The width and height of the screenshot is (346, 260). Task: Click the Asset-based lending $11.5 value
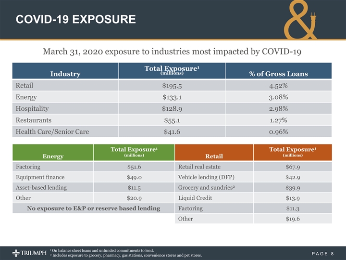pos(134,188)
